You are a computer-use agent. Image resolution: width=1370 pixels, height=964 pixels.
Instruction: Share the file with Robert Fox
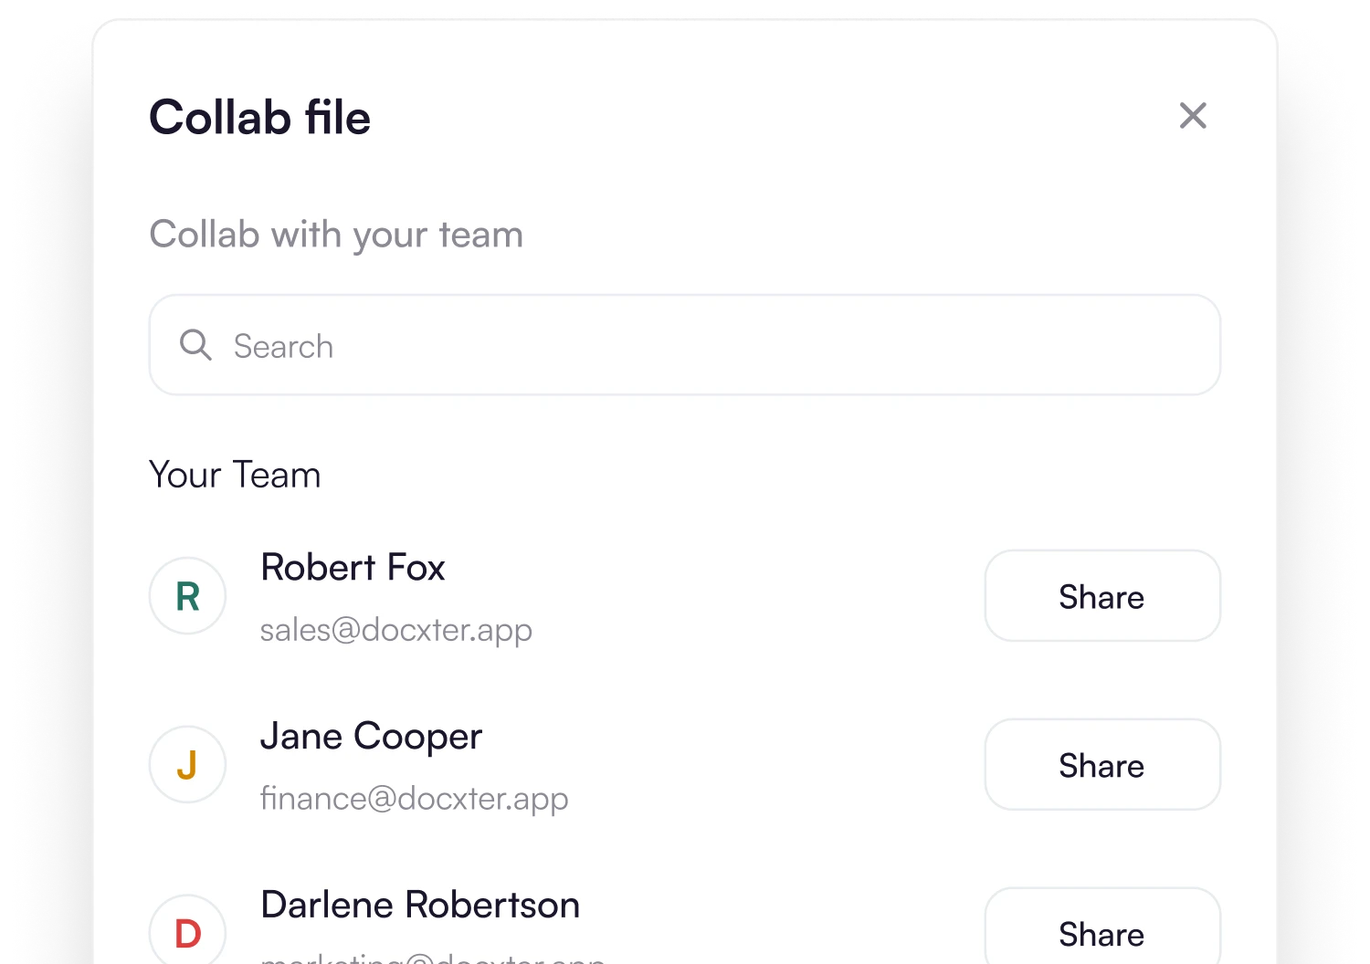(1101, 596)
